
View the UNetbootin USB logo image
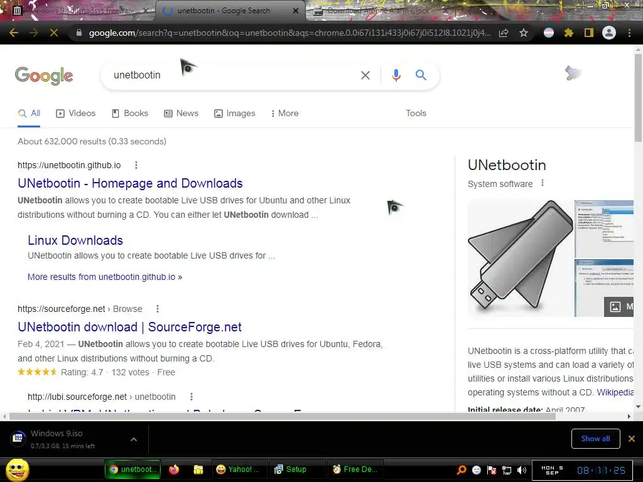521,258
